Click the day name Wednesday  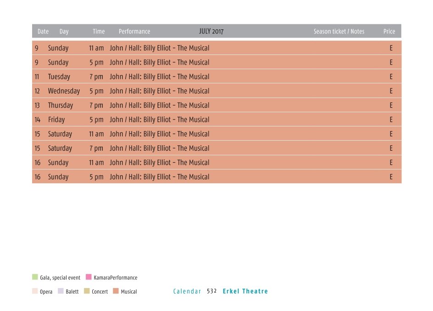64,91
